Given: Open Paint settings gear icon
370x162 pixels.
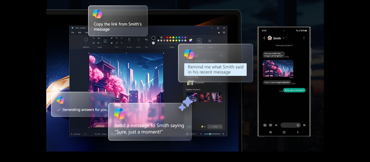Looking at the screenshot, I should 224,33.
